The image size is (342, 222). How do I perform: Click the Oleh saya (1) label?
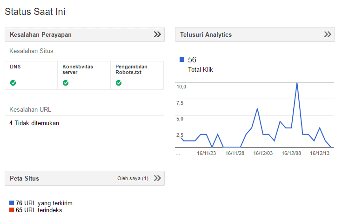coord(133,178)
